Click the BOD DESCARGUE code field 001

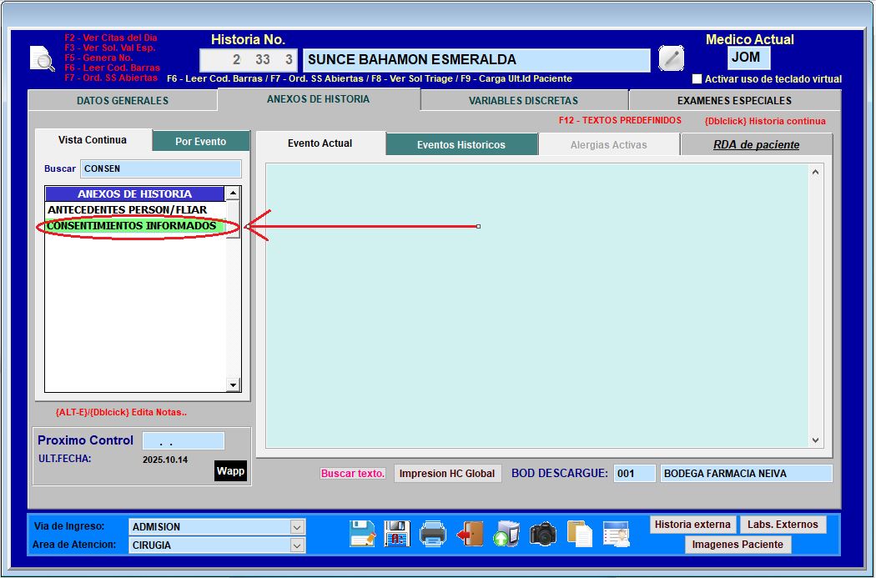click(x=635, y=474)
